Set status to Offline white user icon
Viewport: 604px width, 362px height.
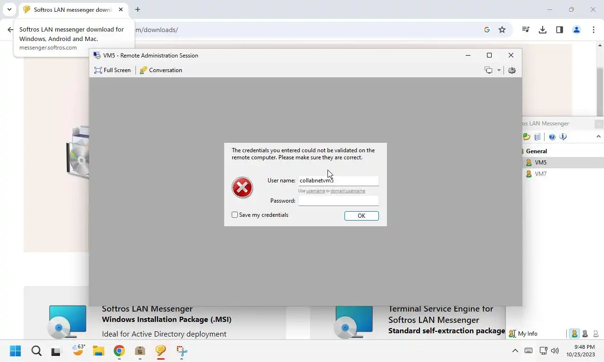point(596,334)
